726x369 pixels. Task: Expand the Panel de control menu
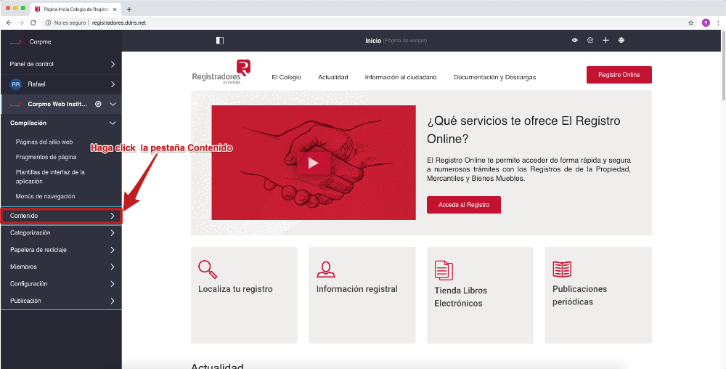(62, 65)
